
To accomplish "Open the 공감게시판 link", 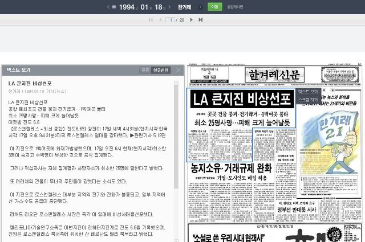I will [235, 7].
